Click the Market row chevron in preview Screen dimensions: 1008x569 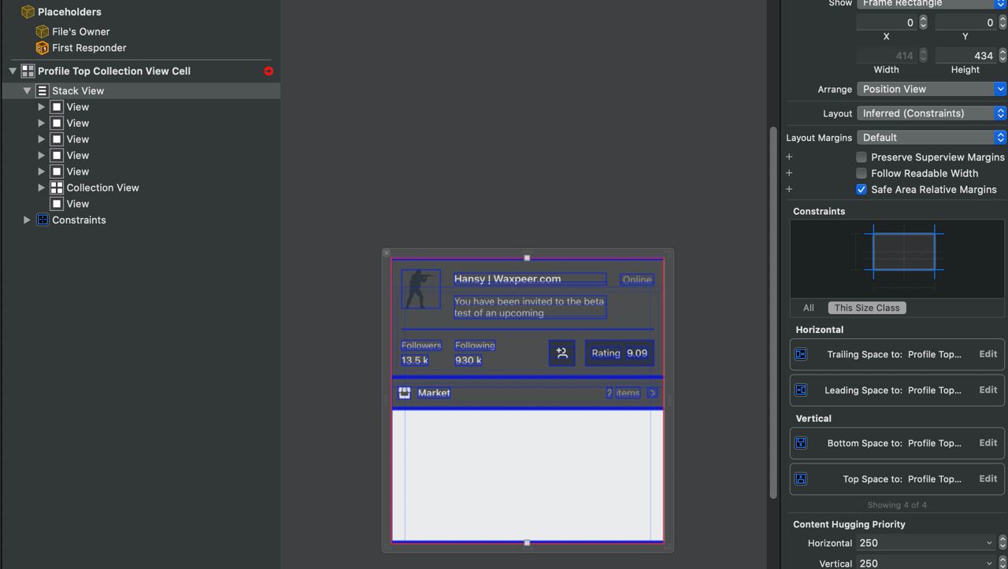tap(652, 393)
